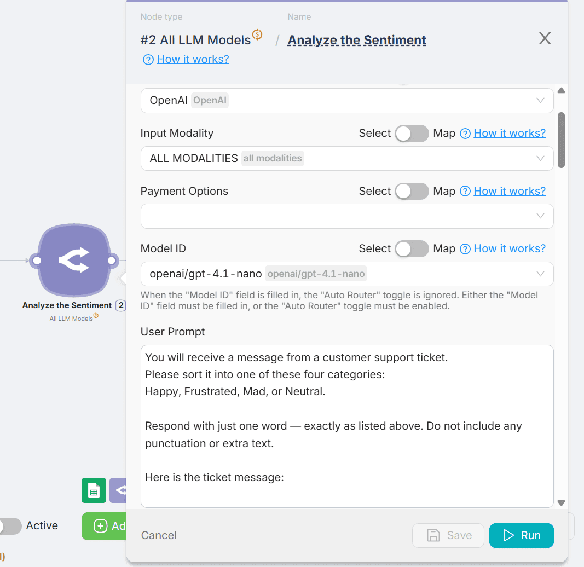This screenshot has height=567, width=584.
Task: Click the green Google Sheets icon
Action: click(94, 490)
